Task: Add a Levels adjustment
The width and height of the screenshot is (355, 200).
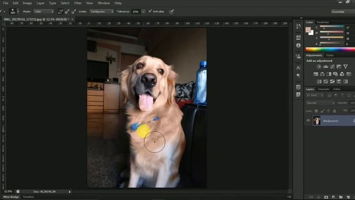Action: pyautogui.click(x=326, y=67)
